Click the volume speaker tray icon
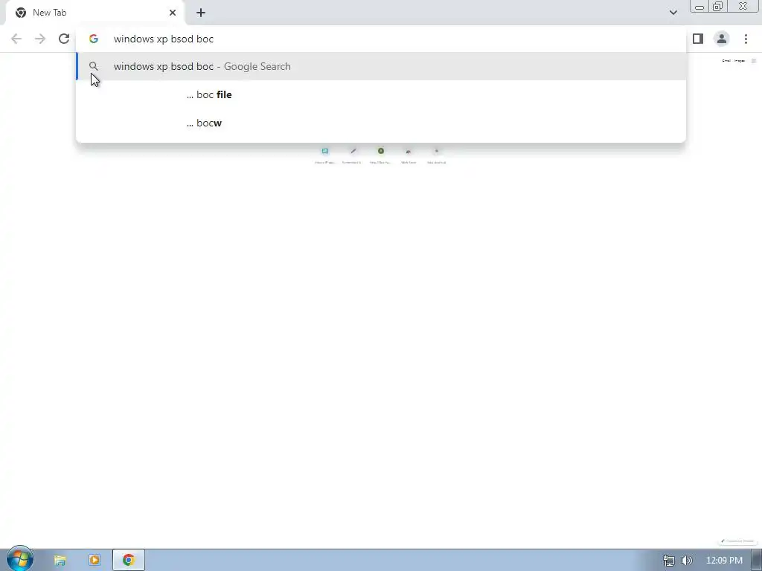 pyautogui.click(x=687, y=561)
